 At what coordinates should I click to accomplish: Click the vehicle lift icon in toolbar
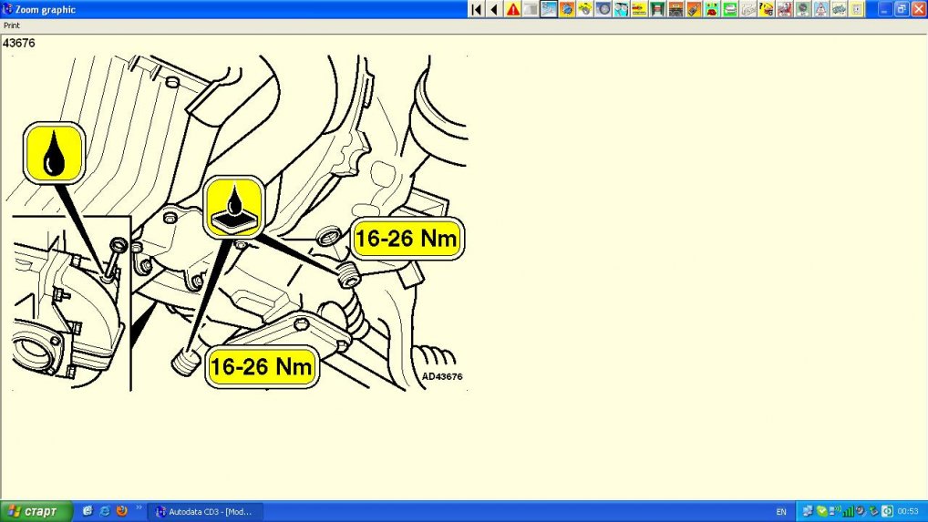pos(675,9)
